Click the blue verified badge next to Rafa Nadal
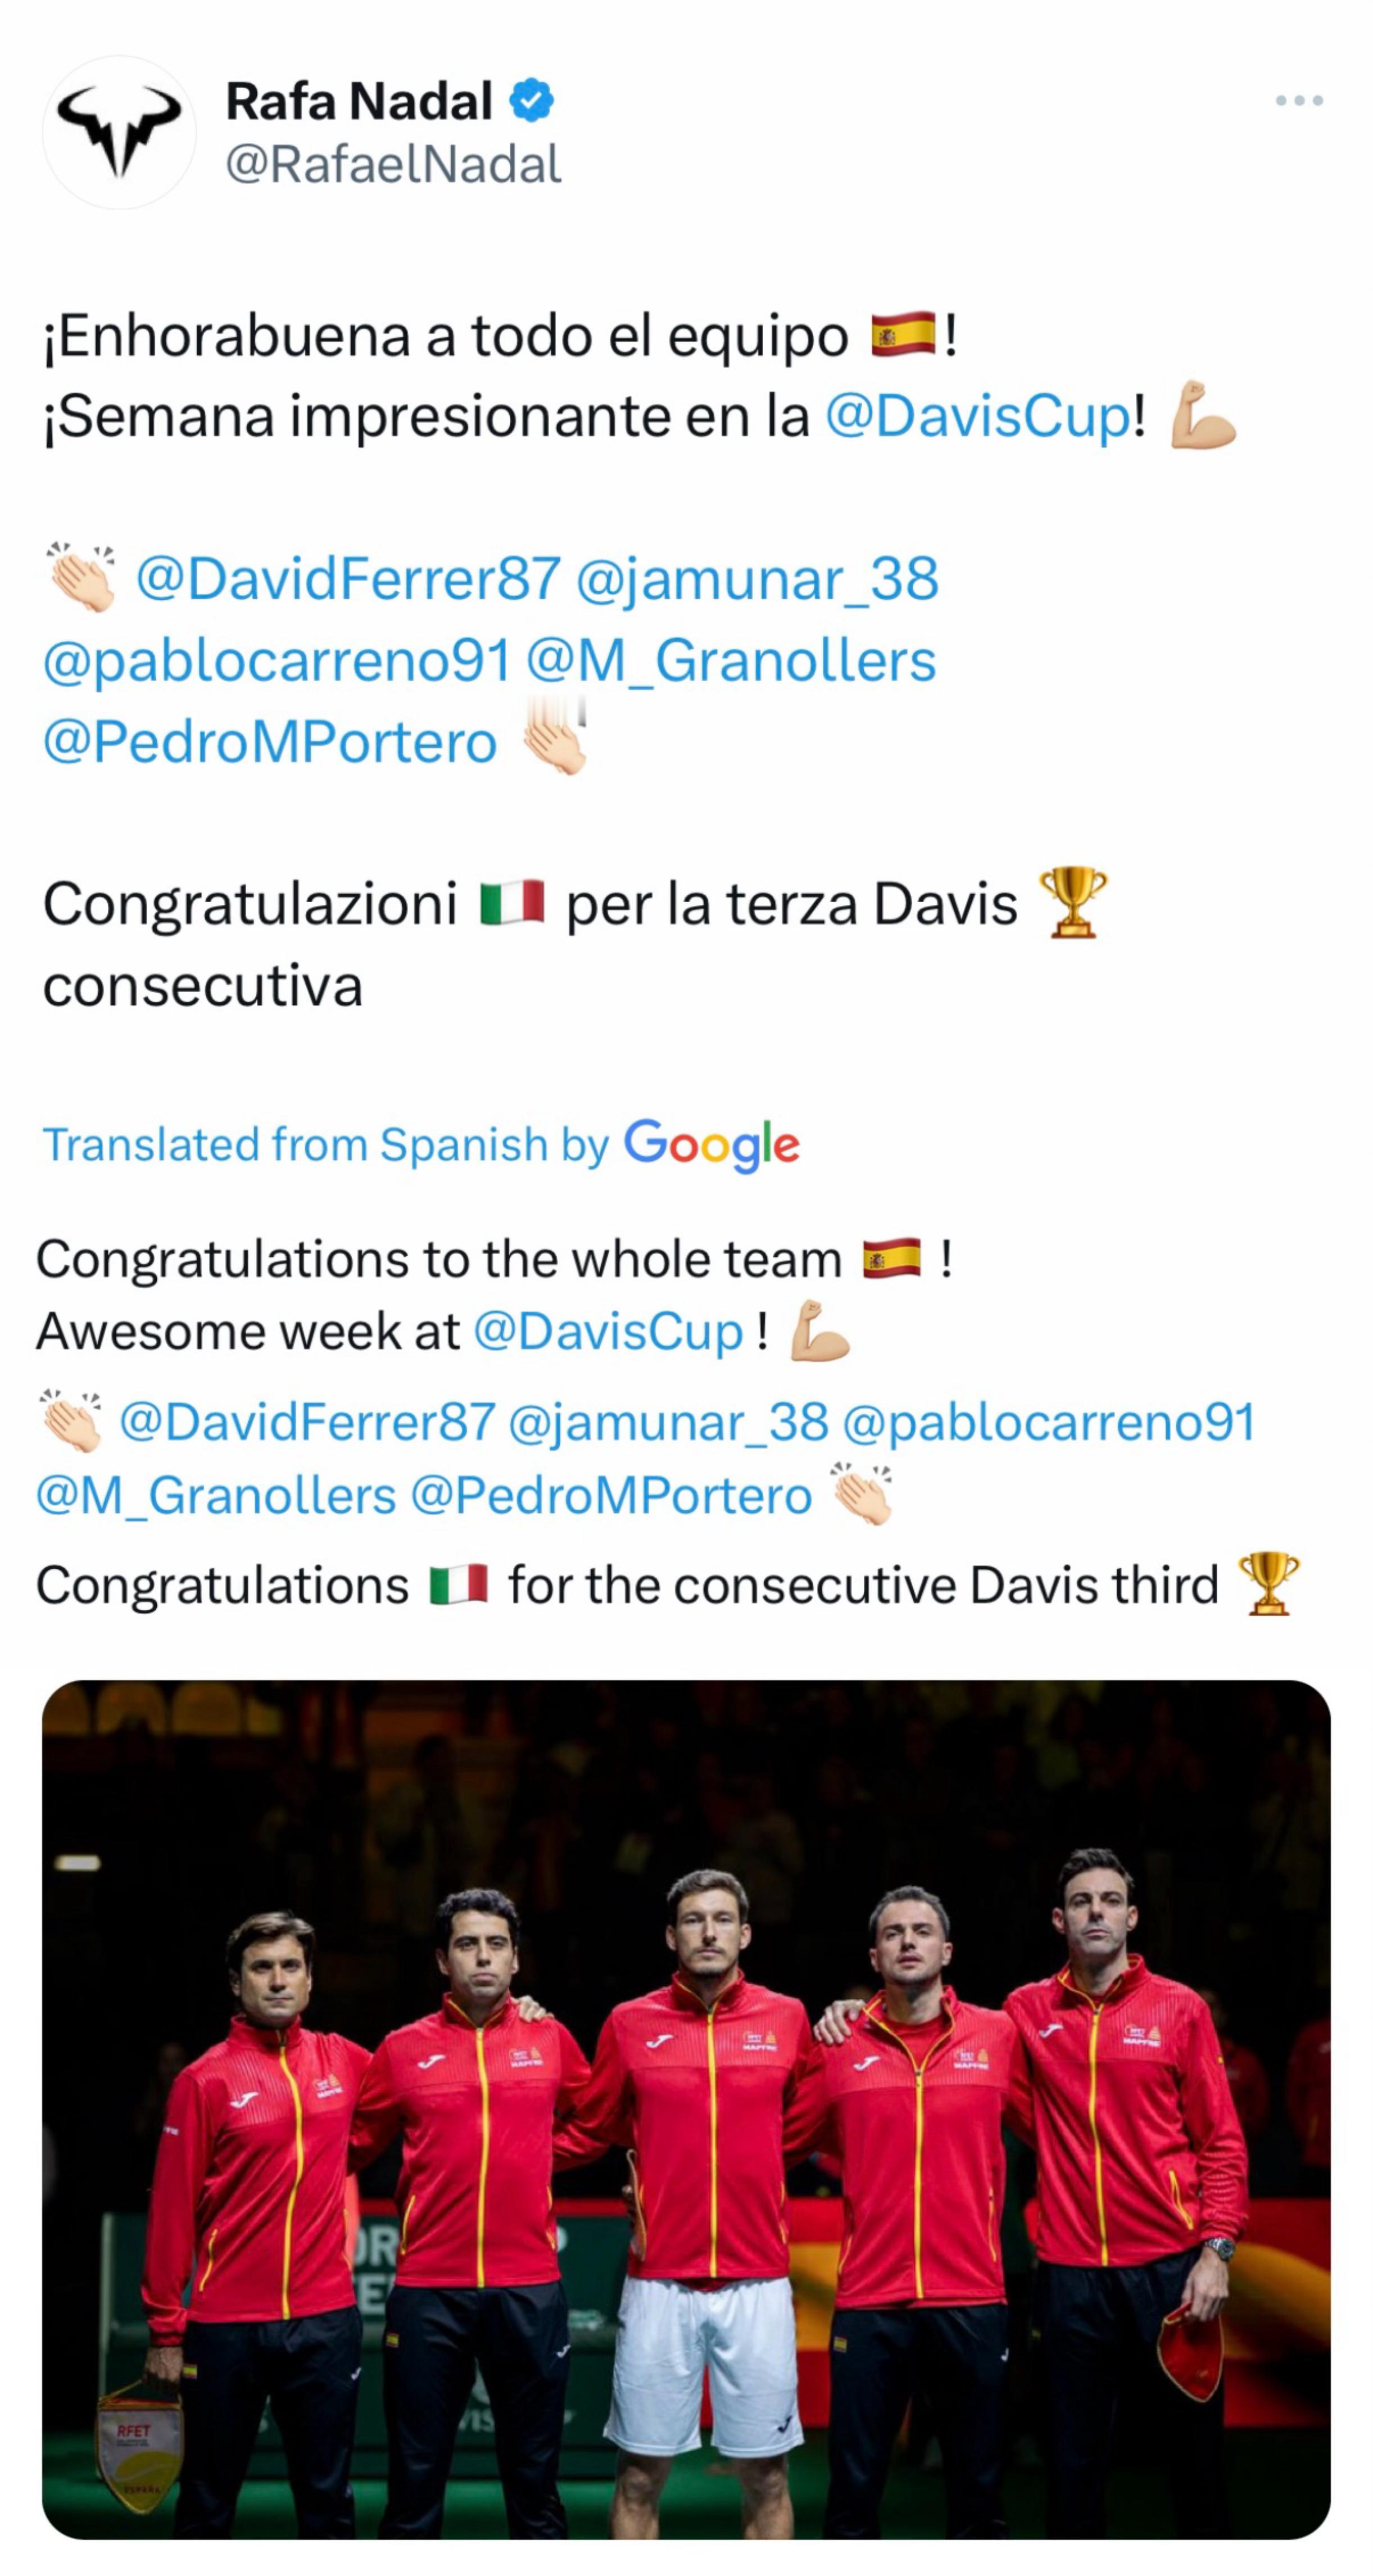 pos(532,100)
